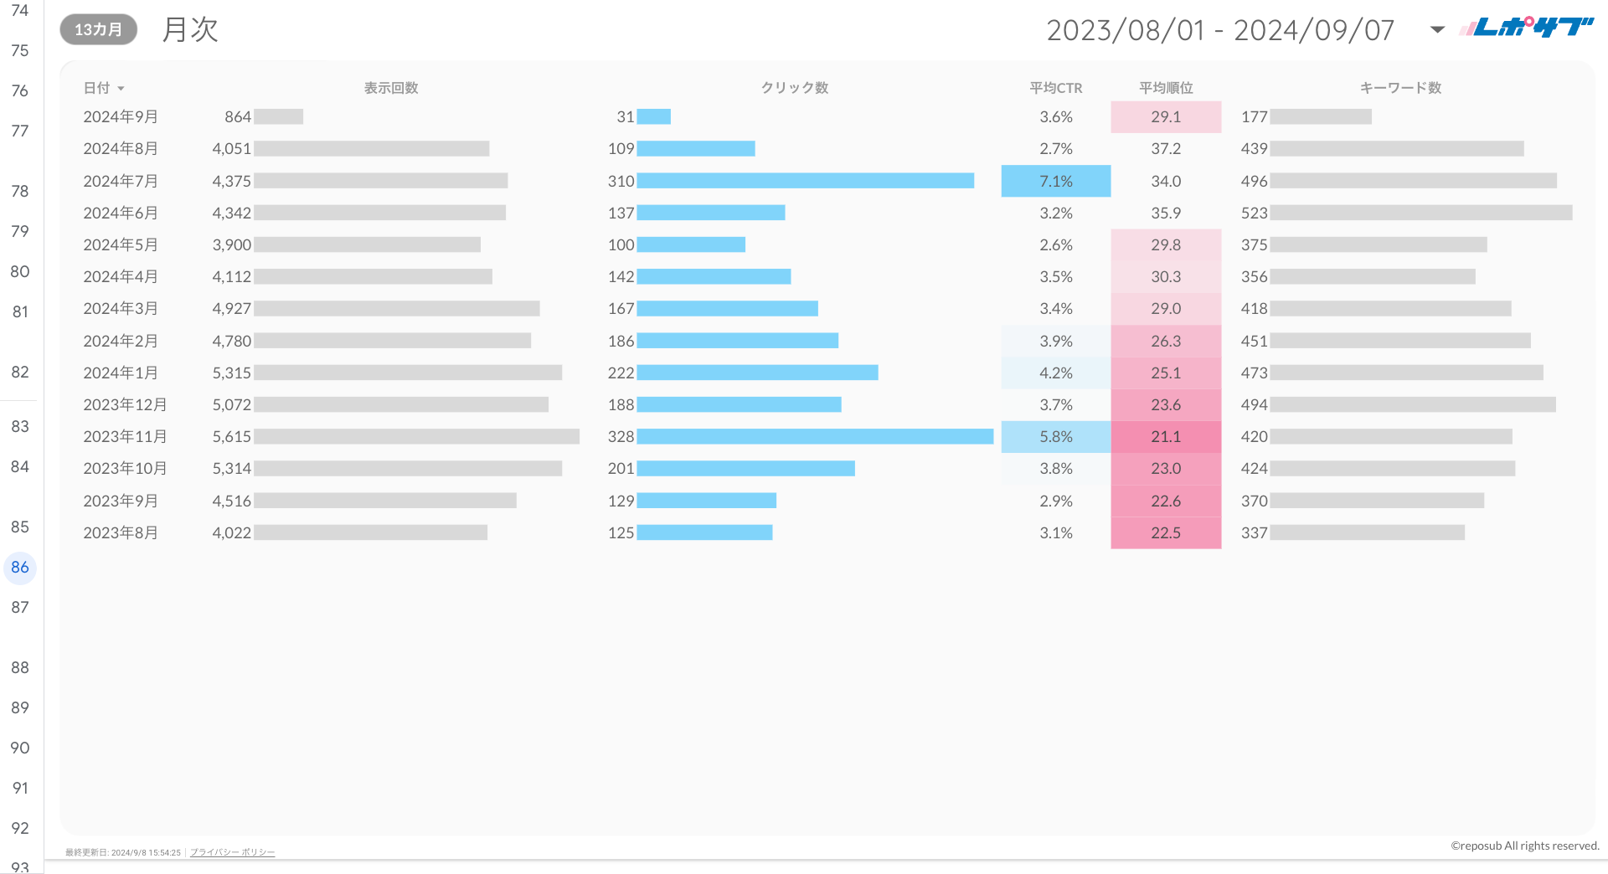The height and width of the screenshot is (874, 1608).
Task: Select the 2024年9月 date row
Action: tap(121, 117)
